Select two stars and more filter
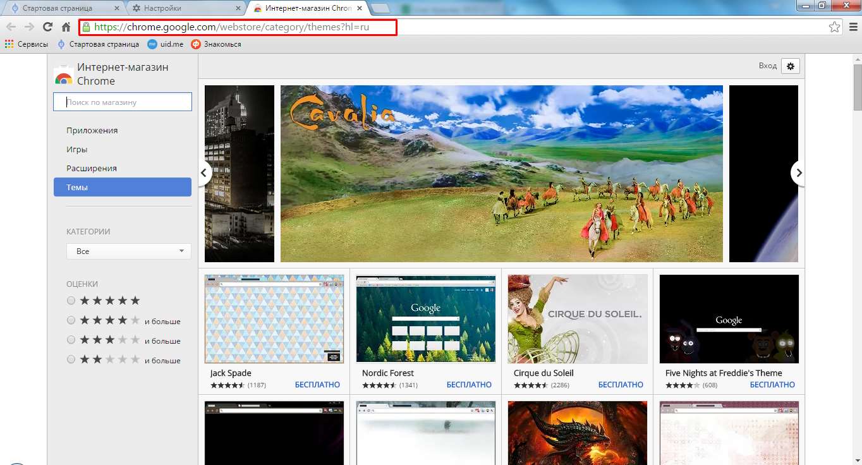This screenshot has height=465, width=862. click(71, 359)
